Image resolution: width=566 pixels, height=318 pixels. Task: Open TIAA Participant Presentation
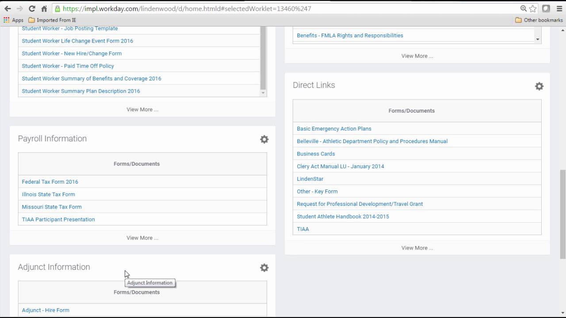pos(58,220)
